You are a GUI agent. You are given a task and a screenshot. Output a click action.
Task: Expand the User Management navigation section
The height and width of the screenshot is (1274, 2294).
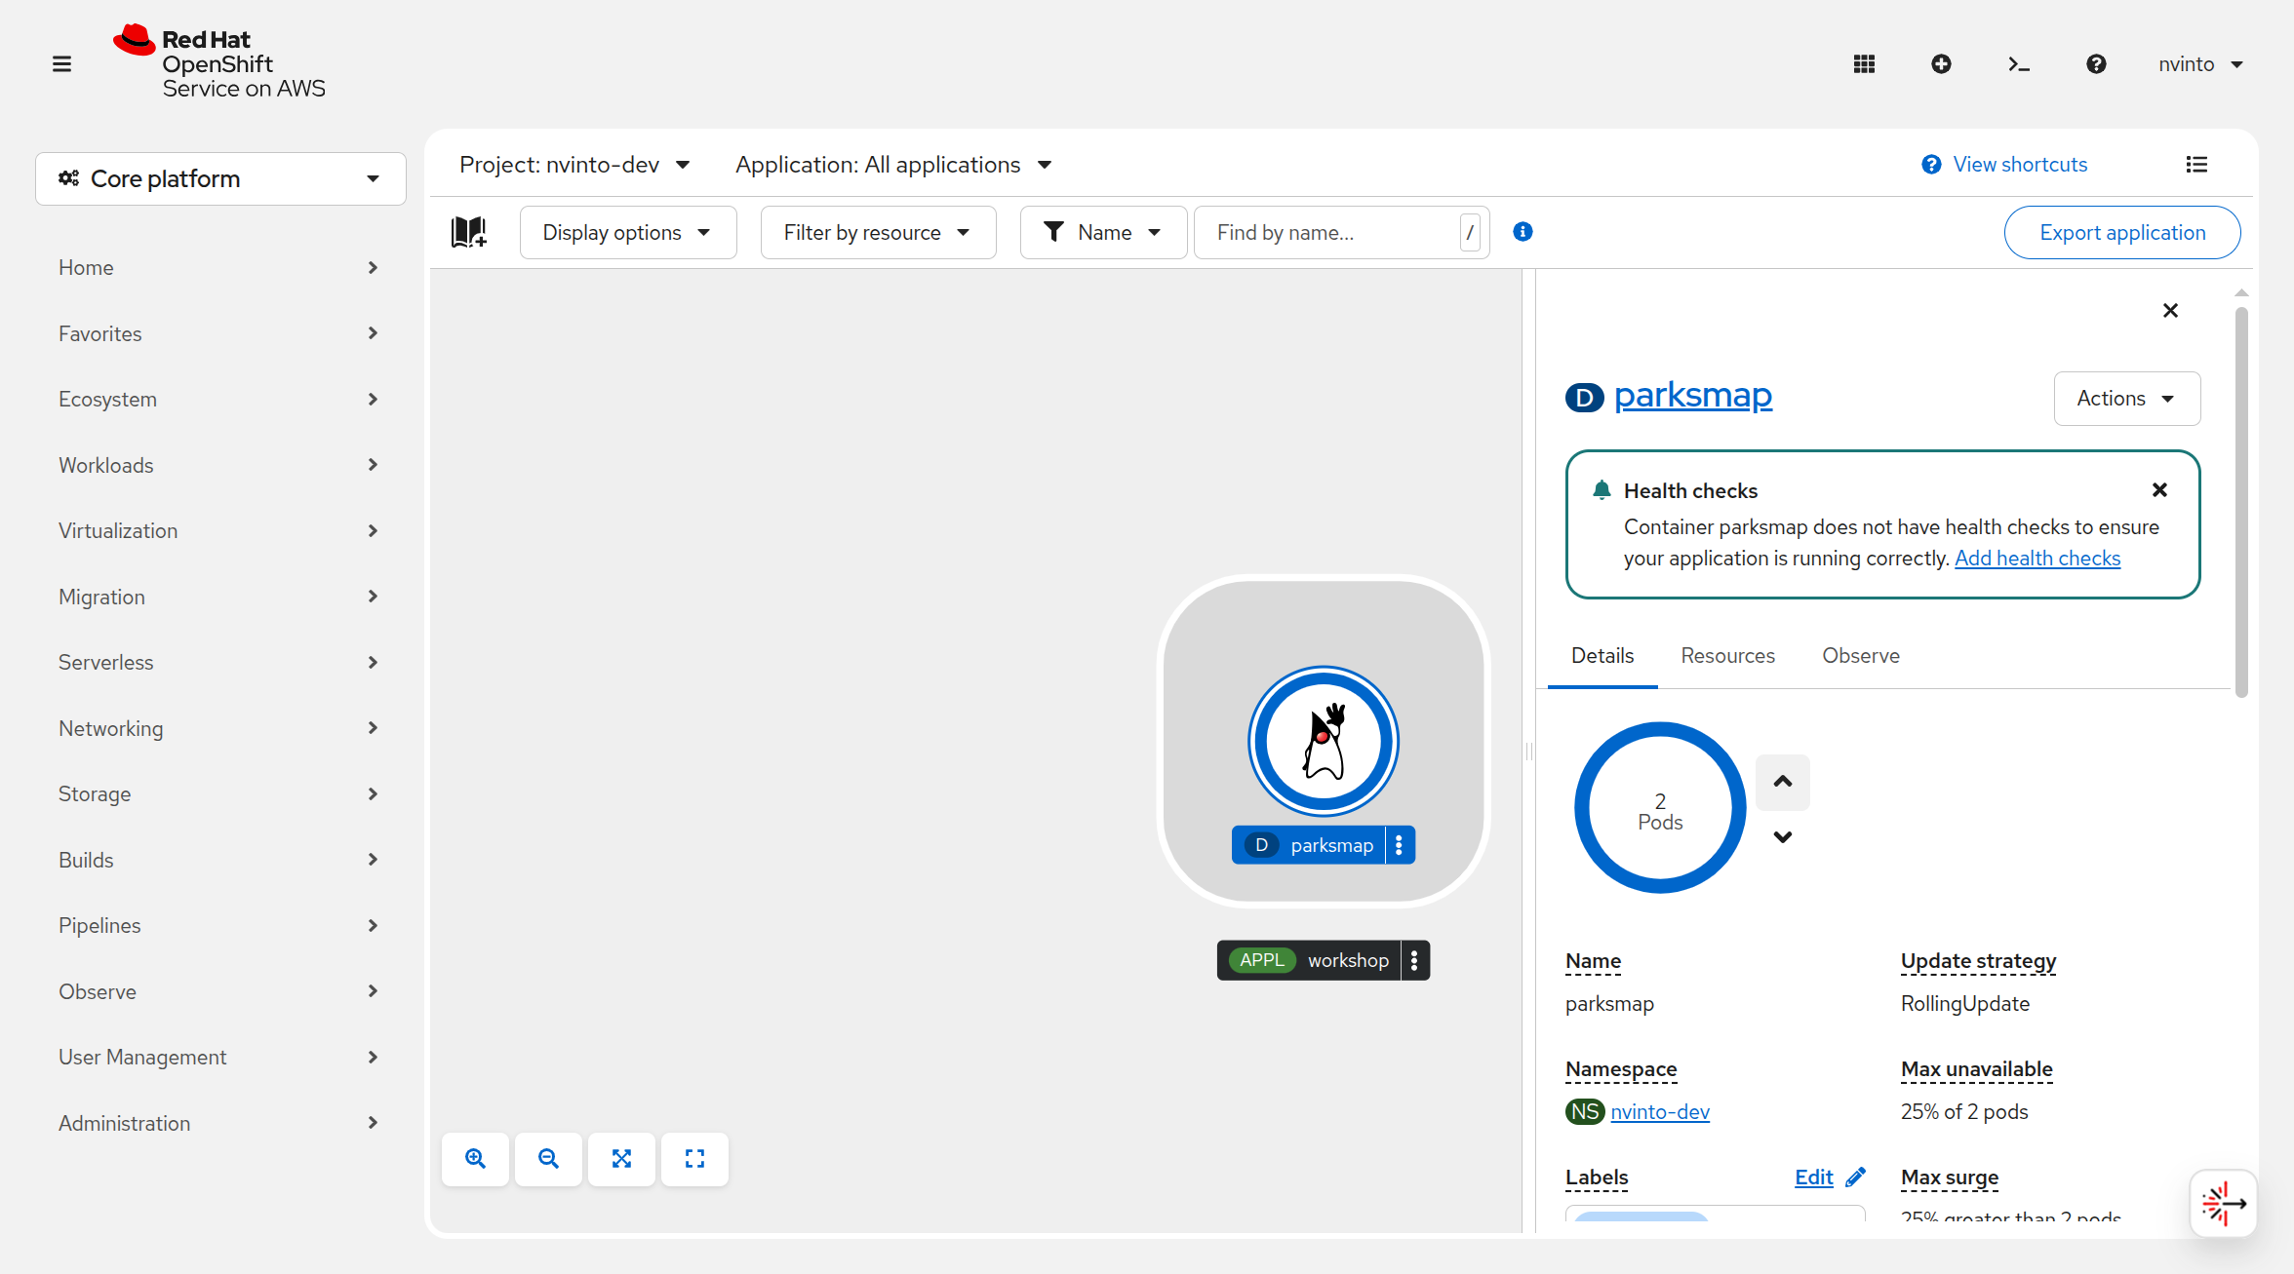tap(219, 1058)
